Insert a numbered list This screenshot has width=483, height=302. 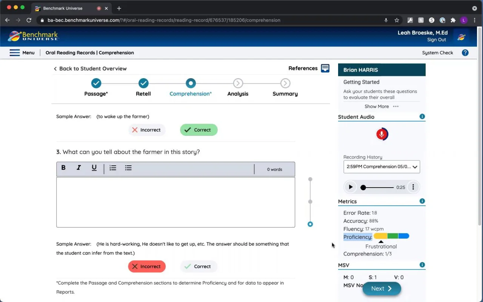[x=113, y=168]
